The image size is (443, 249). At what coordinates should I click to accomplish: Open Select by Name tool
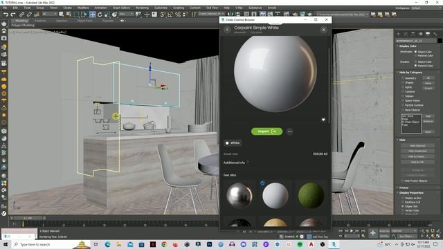(x=69, y=14)
